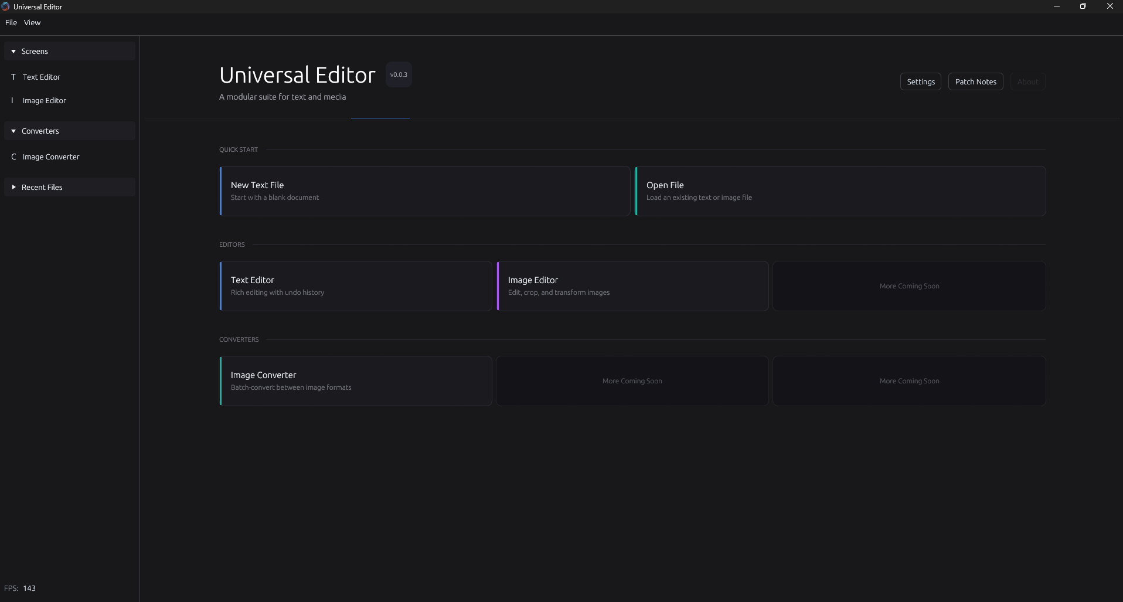Click the v0.0.3 version badge

(398, 74)
